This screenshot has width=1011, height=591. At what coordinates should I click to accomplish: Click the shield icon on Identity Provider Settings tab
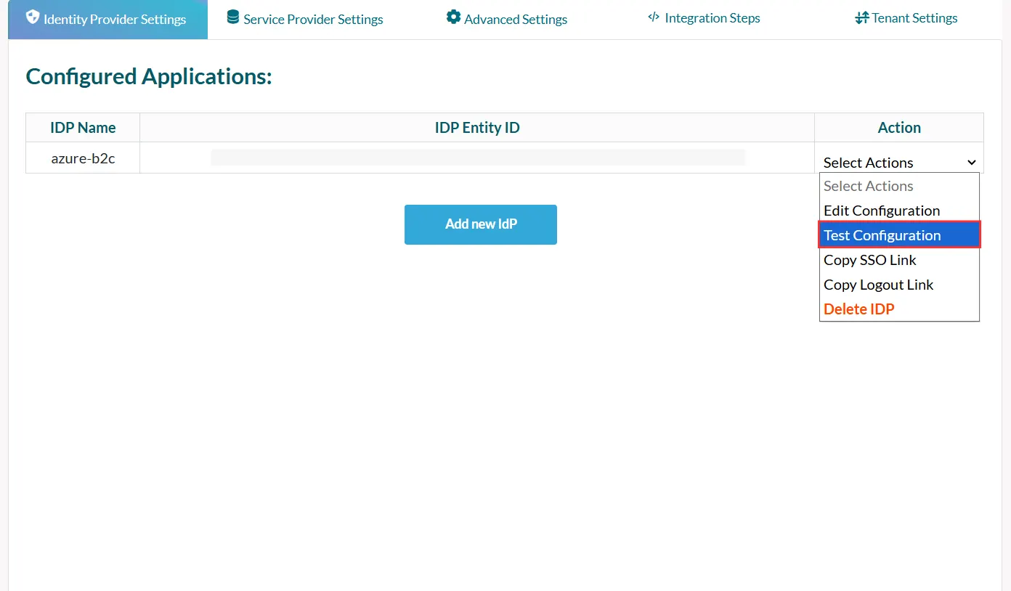pos(33,18)
